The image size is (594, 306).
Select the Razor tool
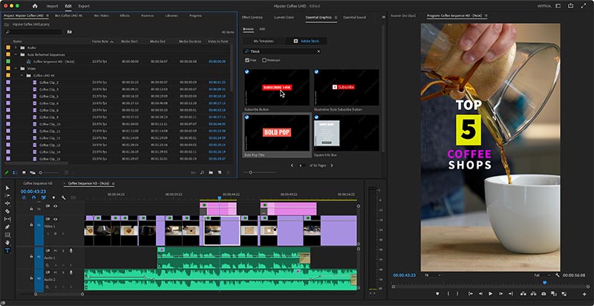click(x=7, y=211)
